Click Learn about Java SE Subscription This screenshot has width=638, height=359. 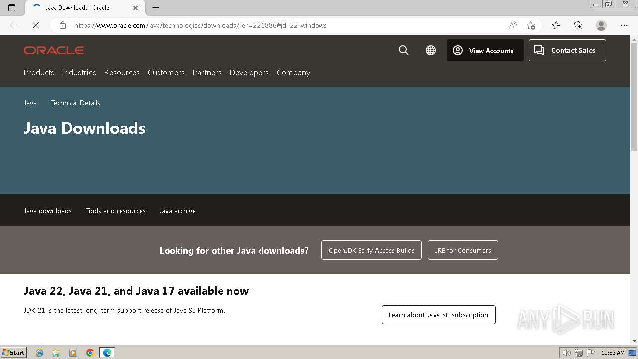[x=439, y=315]
